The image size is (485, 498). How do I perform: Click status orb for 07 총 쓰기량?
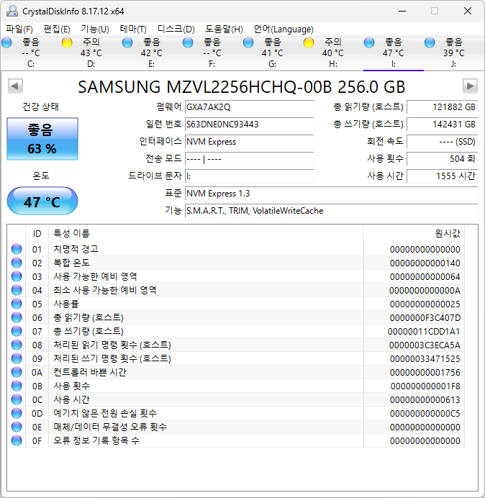[17, 331]
